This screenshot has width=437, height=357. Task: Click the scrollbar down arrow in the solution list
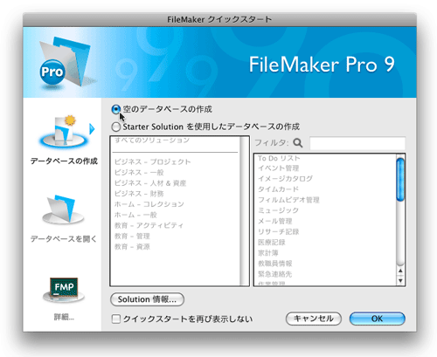point(400,281)
